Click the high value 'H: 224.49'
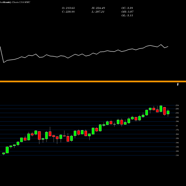 click(x=98, y=8)
